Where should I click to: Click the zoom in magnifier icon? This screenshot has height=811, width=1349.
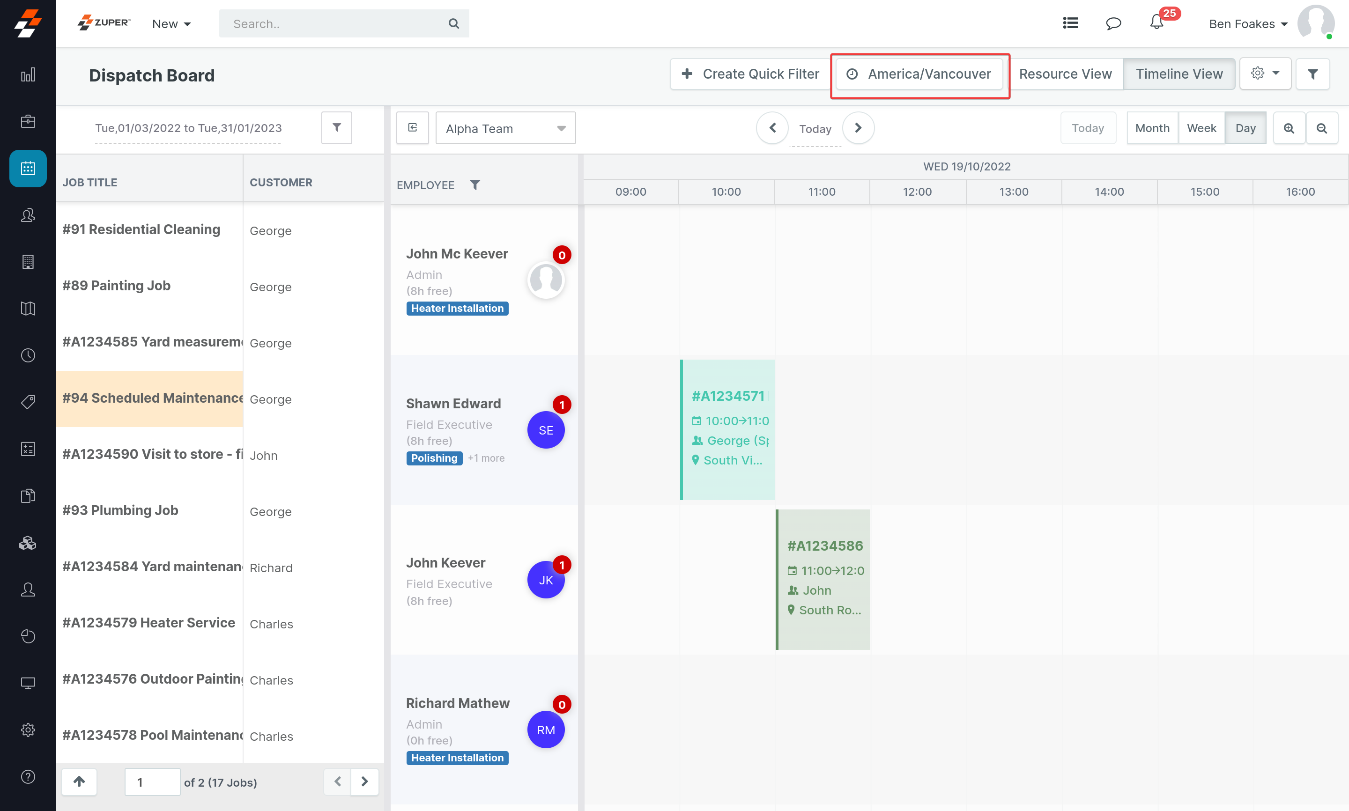1289,128
